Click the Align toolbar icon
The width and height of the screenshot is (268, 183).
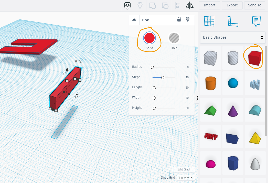[x=178, y=6]
